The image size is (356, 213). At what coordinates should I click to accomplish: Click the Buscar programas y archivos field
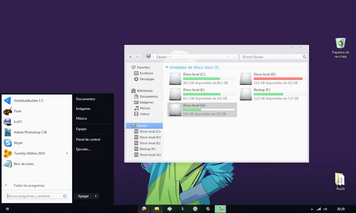coord(36,196)
